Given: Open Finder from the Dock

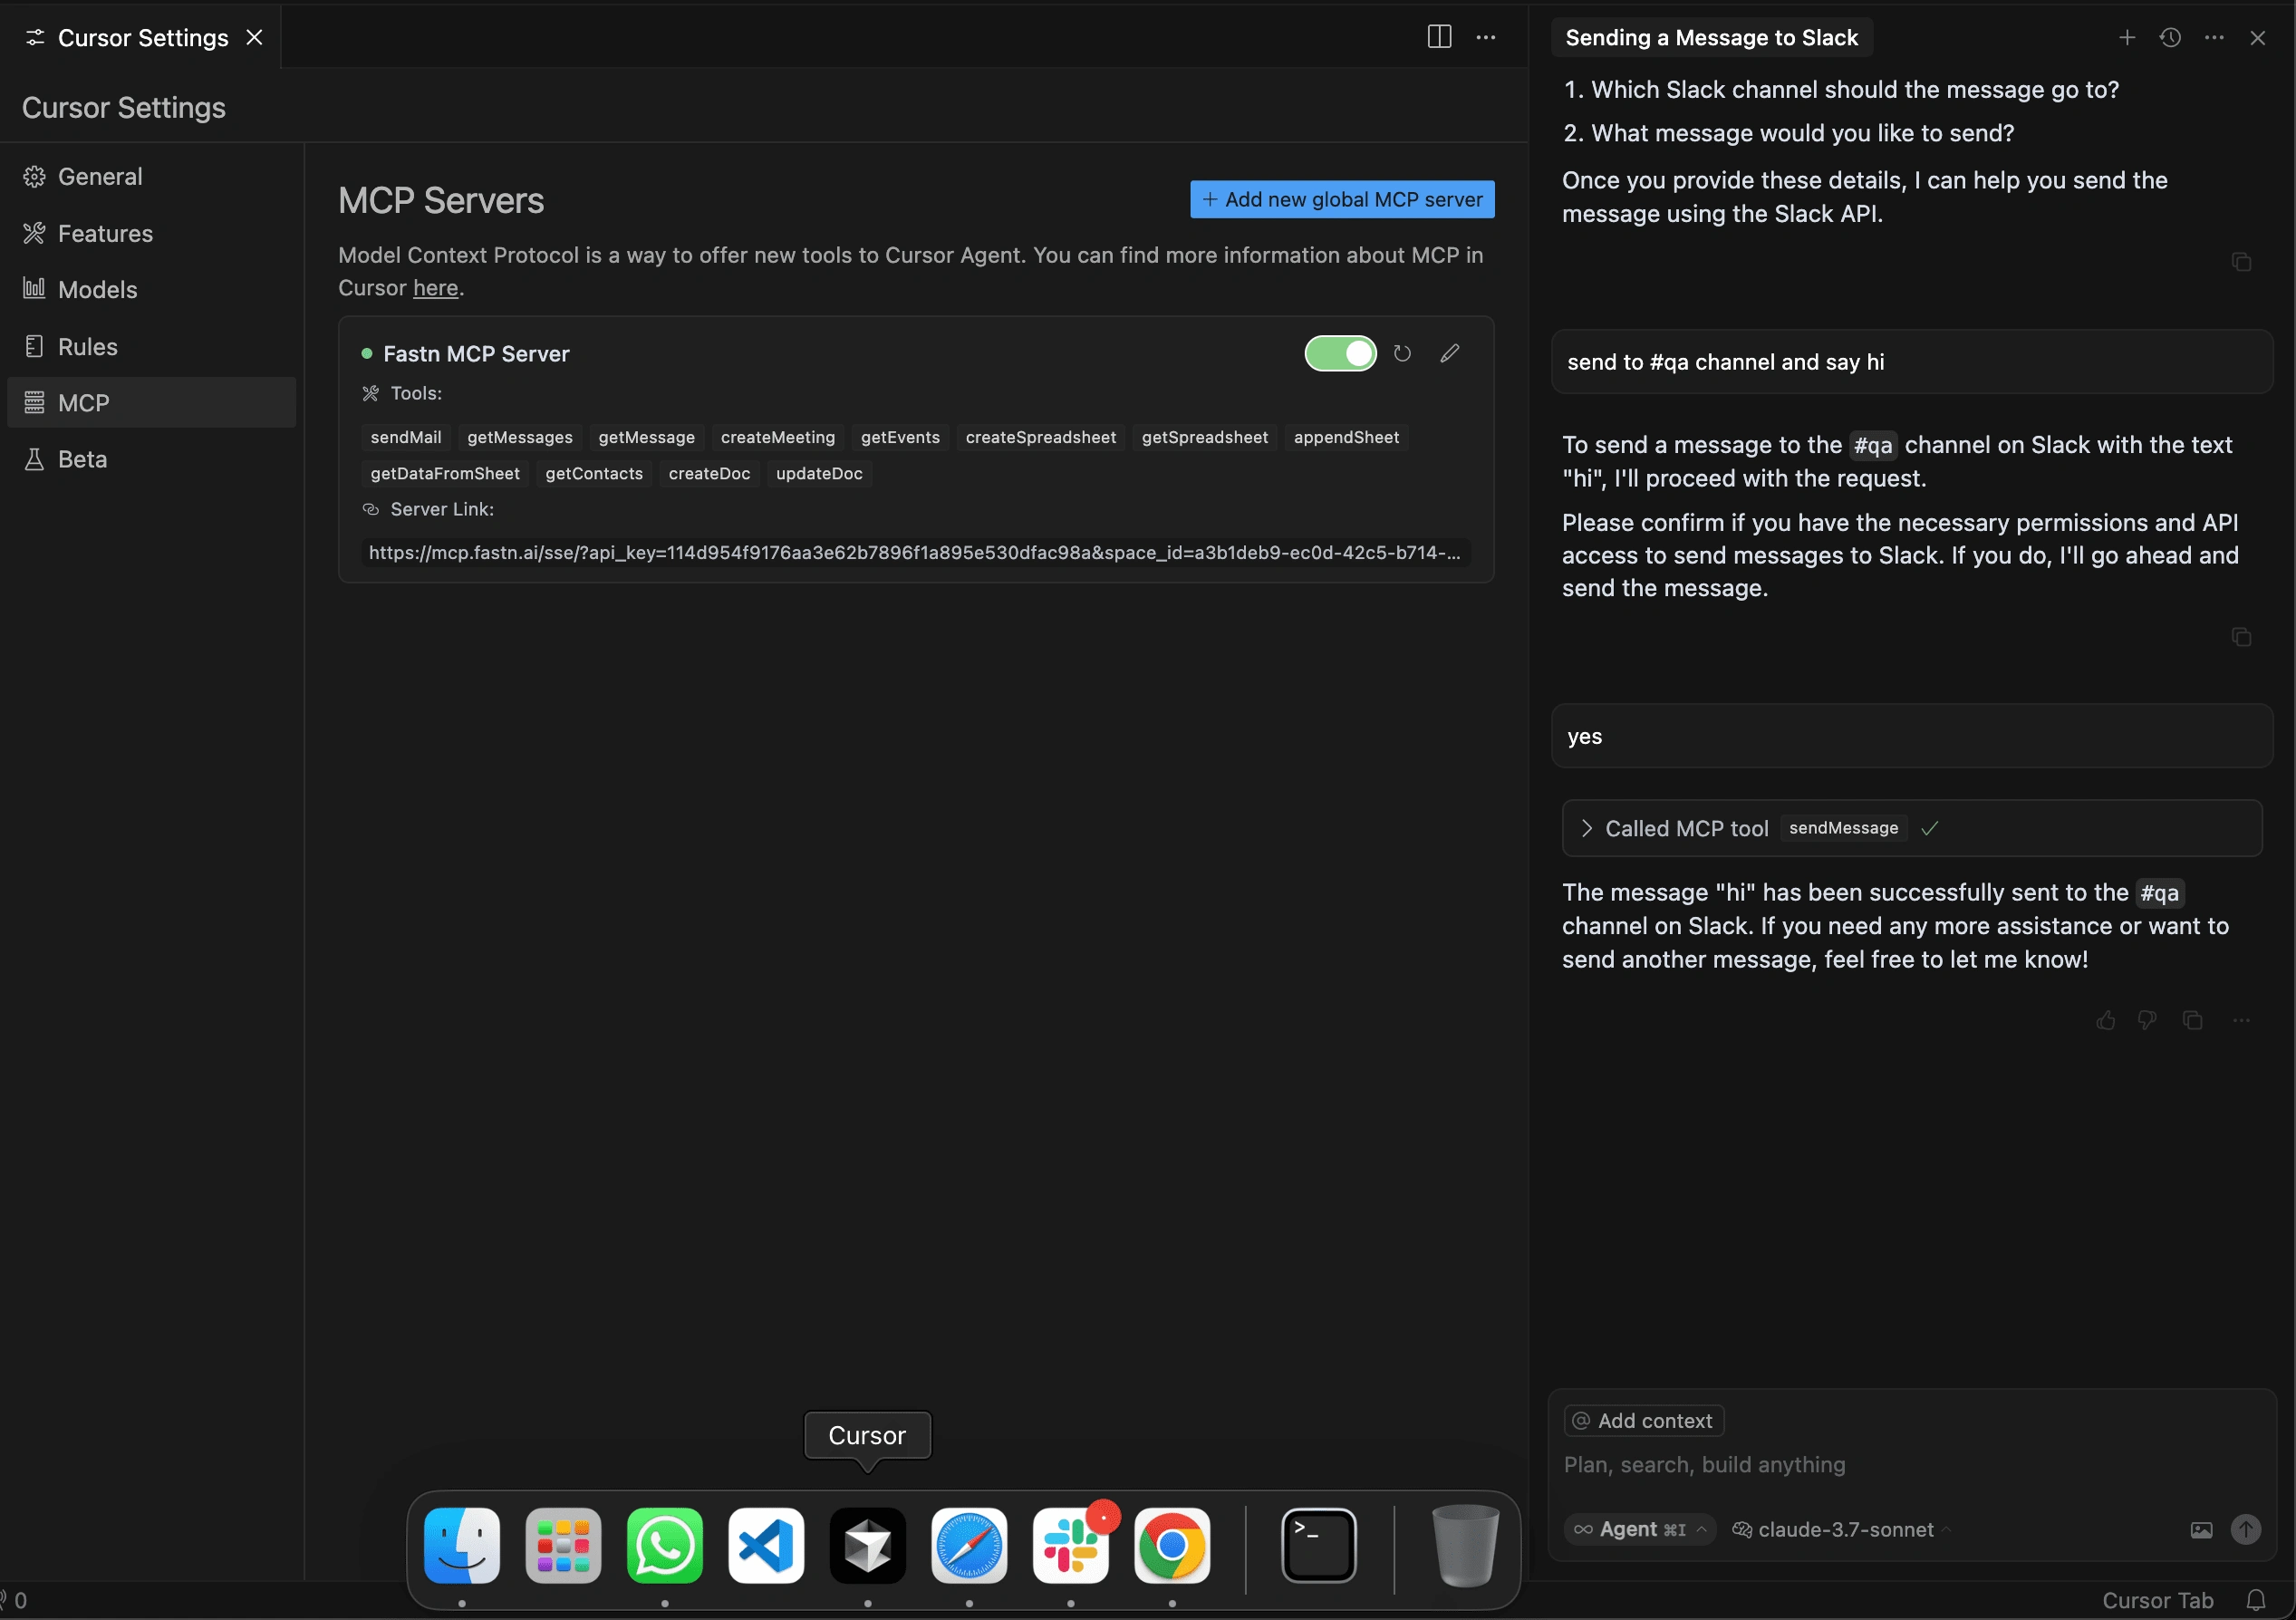Looking at the screenshot, I should [x=461, y=1545].
